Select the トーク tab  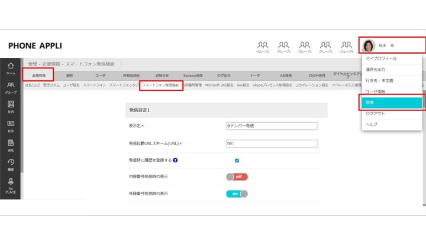click(x=255, y=76)
